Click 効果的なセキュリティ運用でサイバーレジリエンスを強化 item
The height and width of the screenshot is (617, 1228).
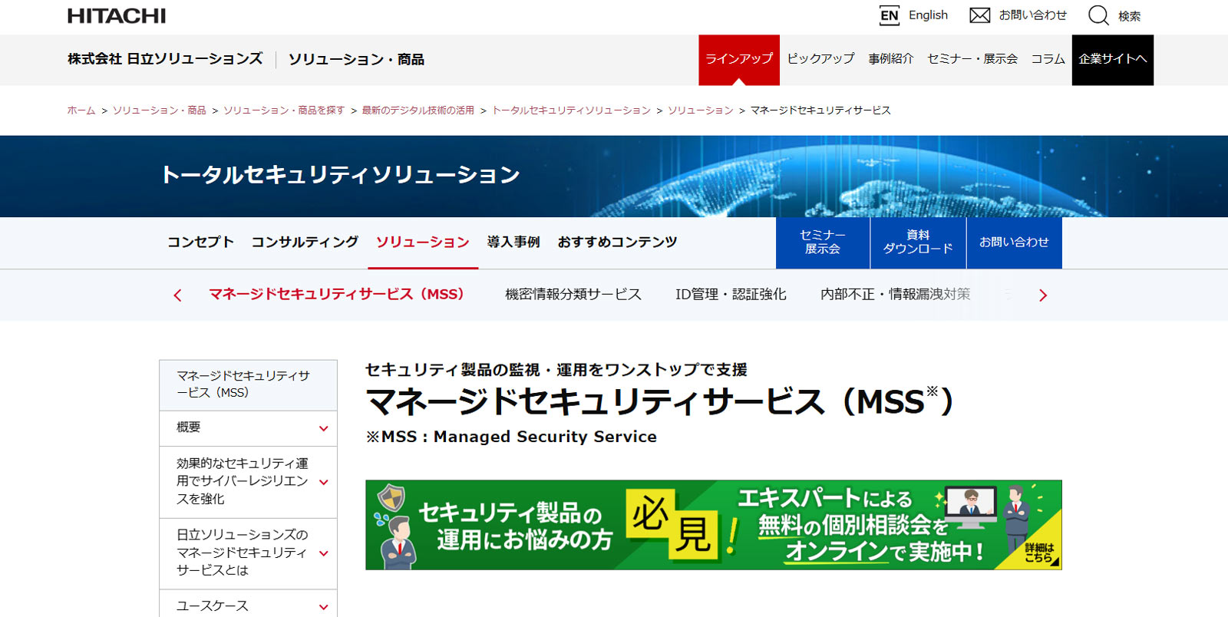[x=243, y=481]
